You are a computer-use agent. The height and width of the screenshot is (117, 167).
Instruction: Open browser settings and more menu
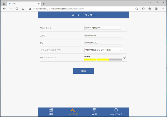163,9
